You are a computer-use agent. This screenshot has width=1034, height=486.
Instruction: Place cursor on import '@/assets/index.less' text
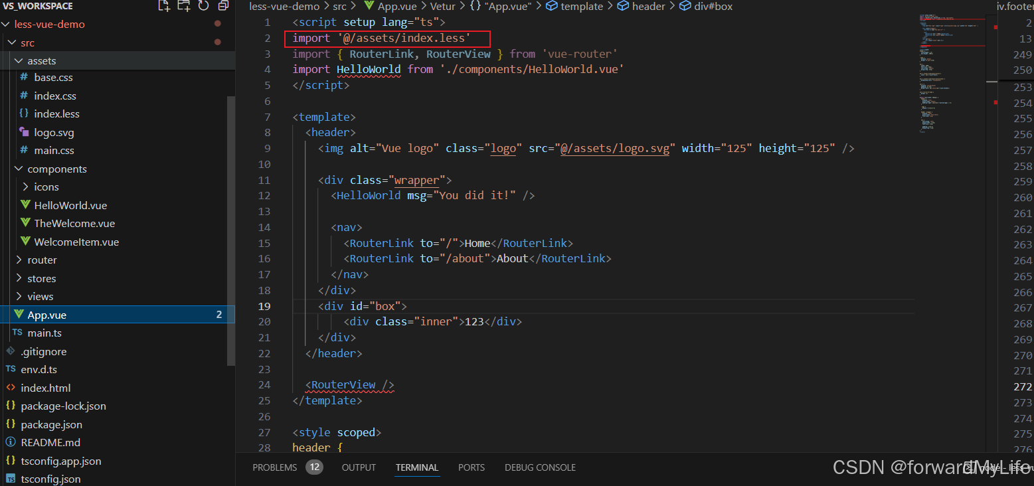pos(381,38)
